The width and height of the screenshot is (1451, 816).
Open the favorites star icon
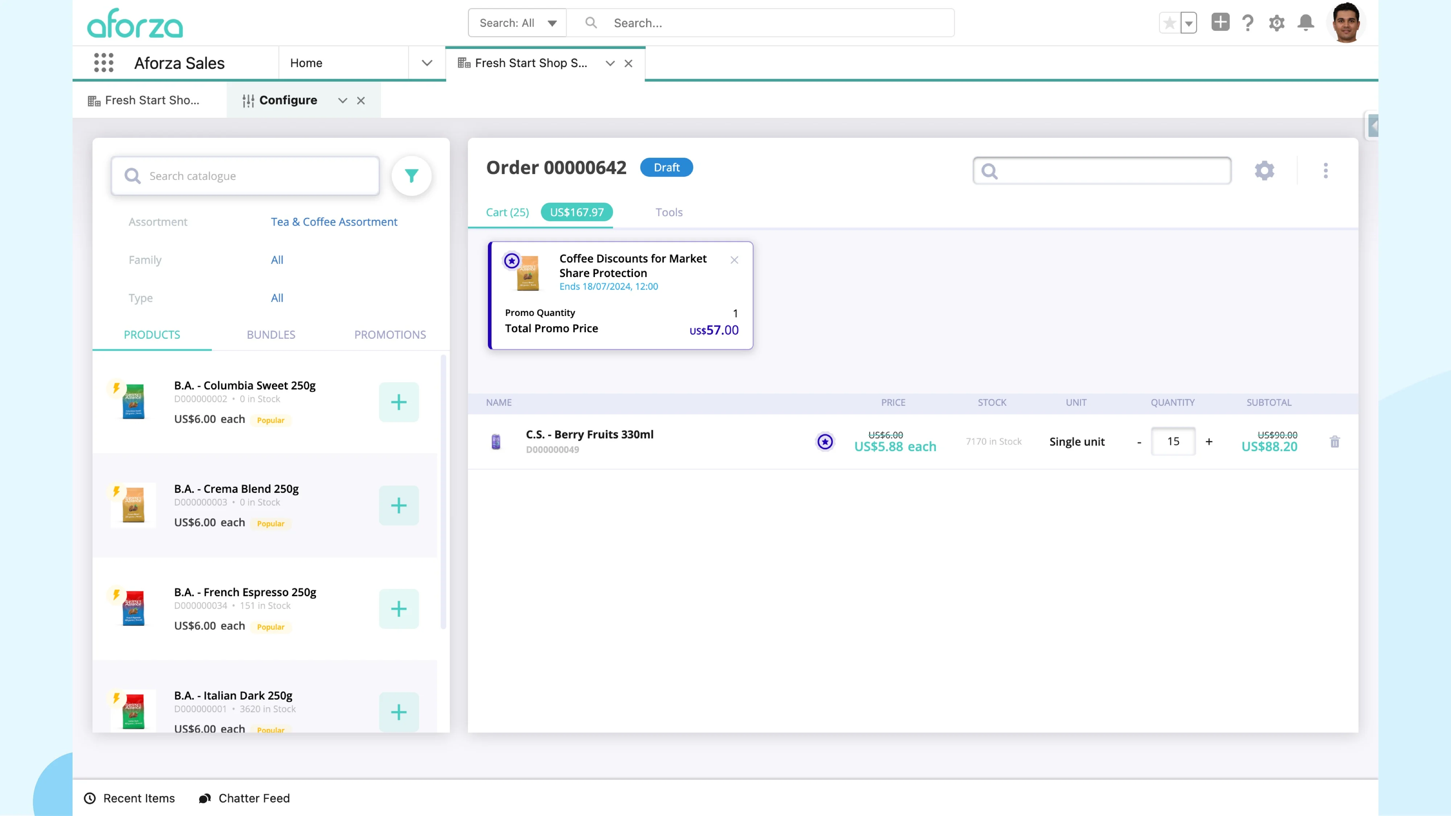click(x=1170, y=23)
